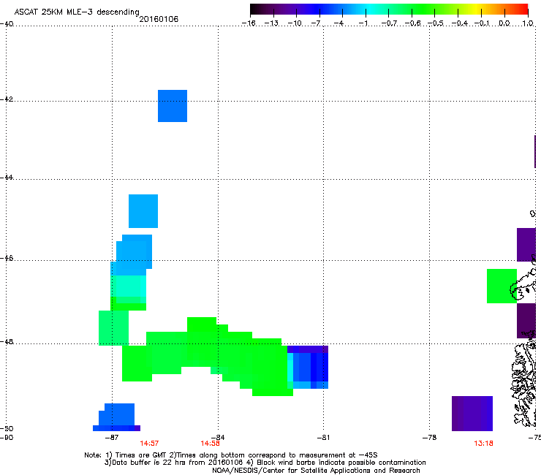This screenshot has width=541, height=475.
Task: Click the longitude axis label -81
Action: pyautogui.click(x=323, y=438)
